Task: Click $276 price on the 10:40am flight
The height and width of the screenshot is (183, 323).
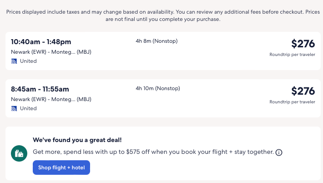Action: [x=303, y=44]
